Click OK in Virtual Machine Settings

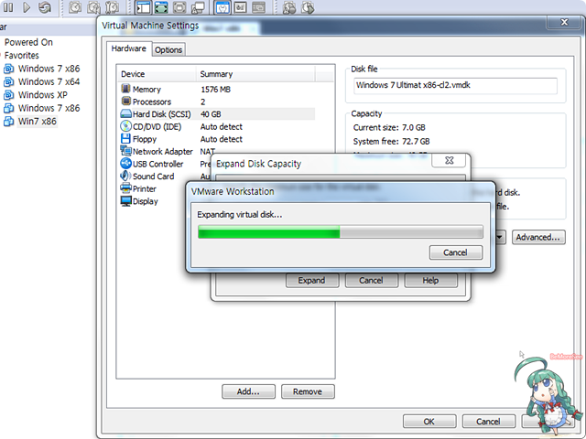[429, 422]
